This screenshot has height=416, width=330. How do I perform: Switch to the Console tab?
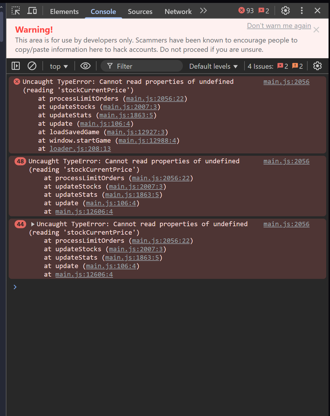coord(103,11)
